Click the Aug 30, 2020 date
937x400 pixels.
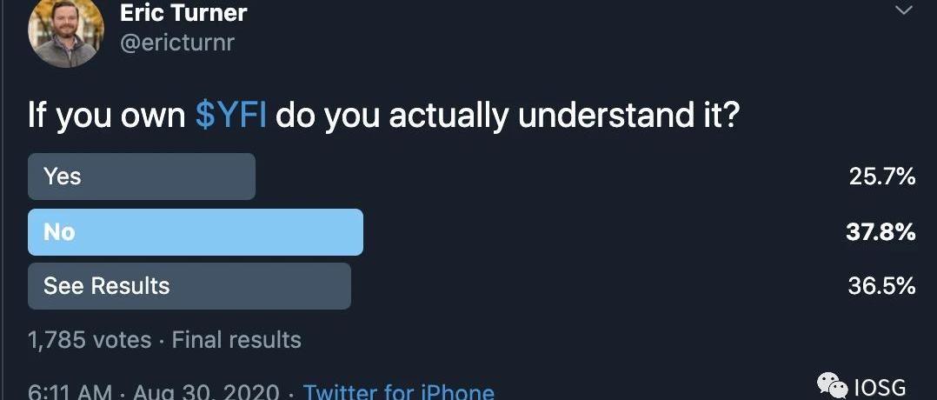[x=206, y=392]
